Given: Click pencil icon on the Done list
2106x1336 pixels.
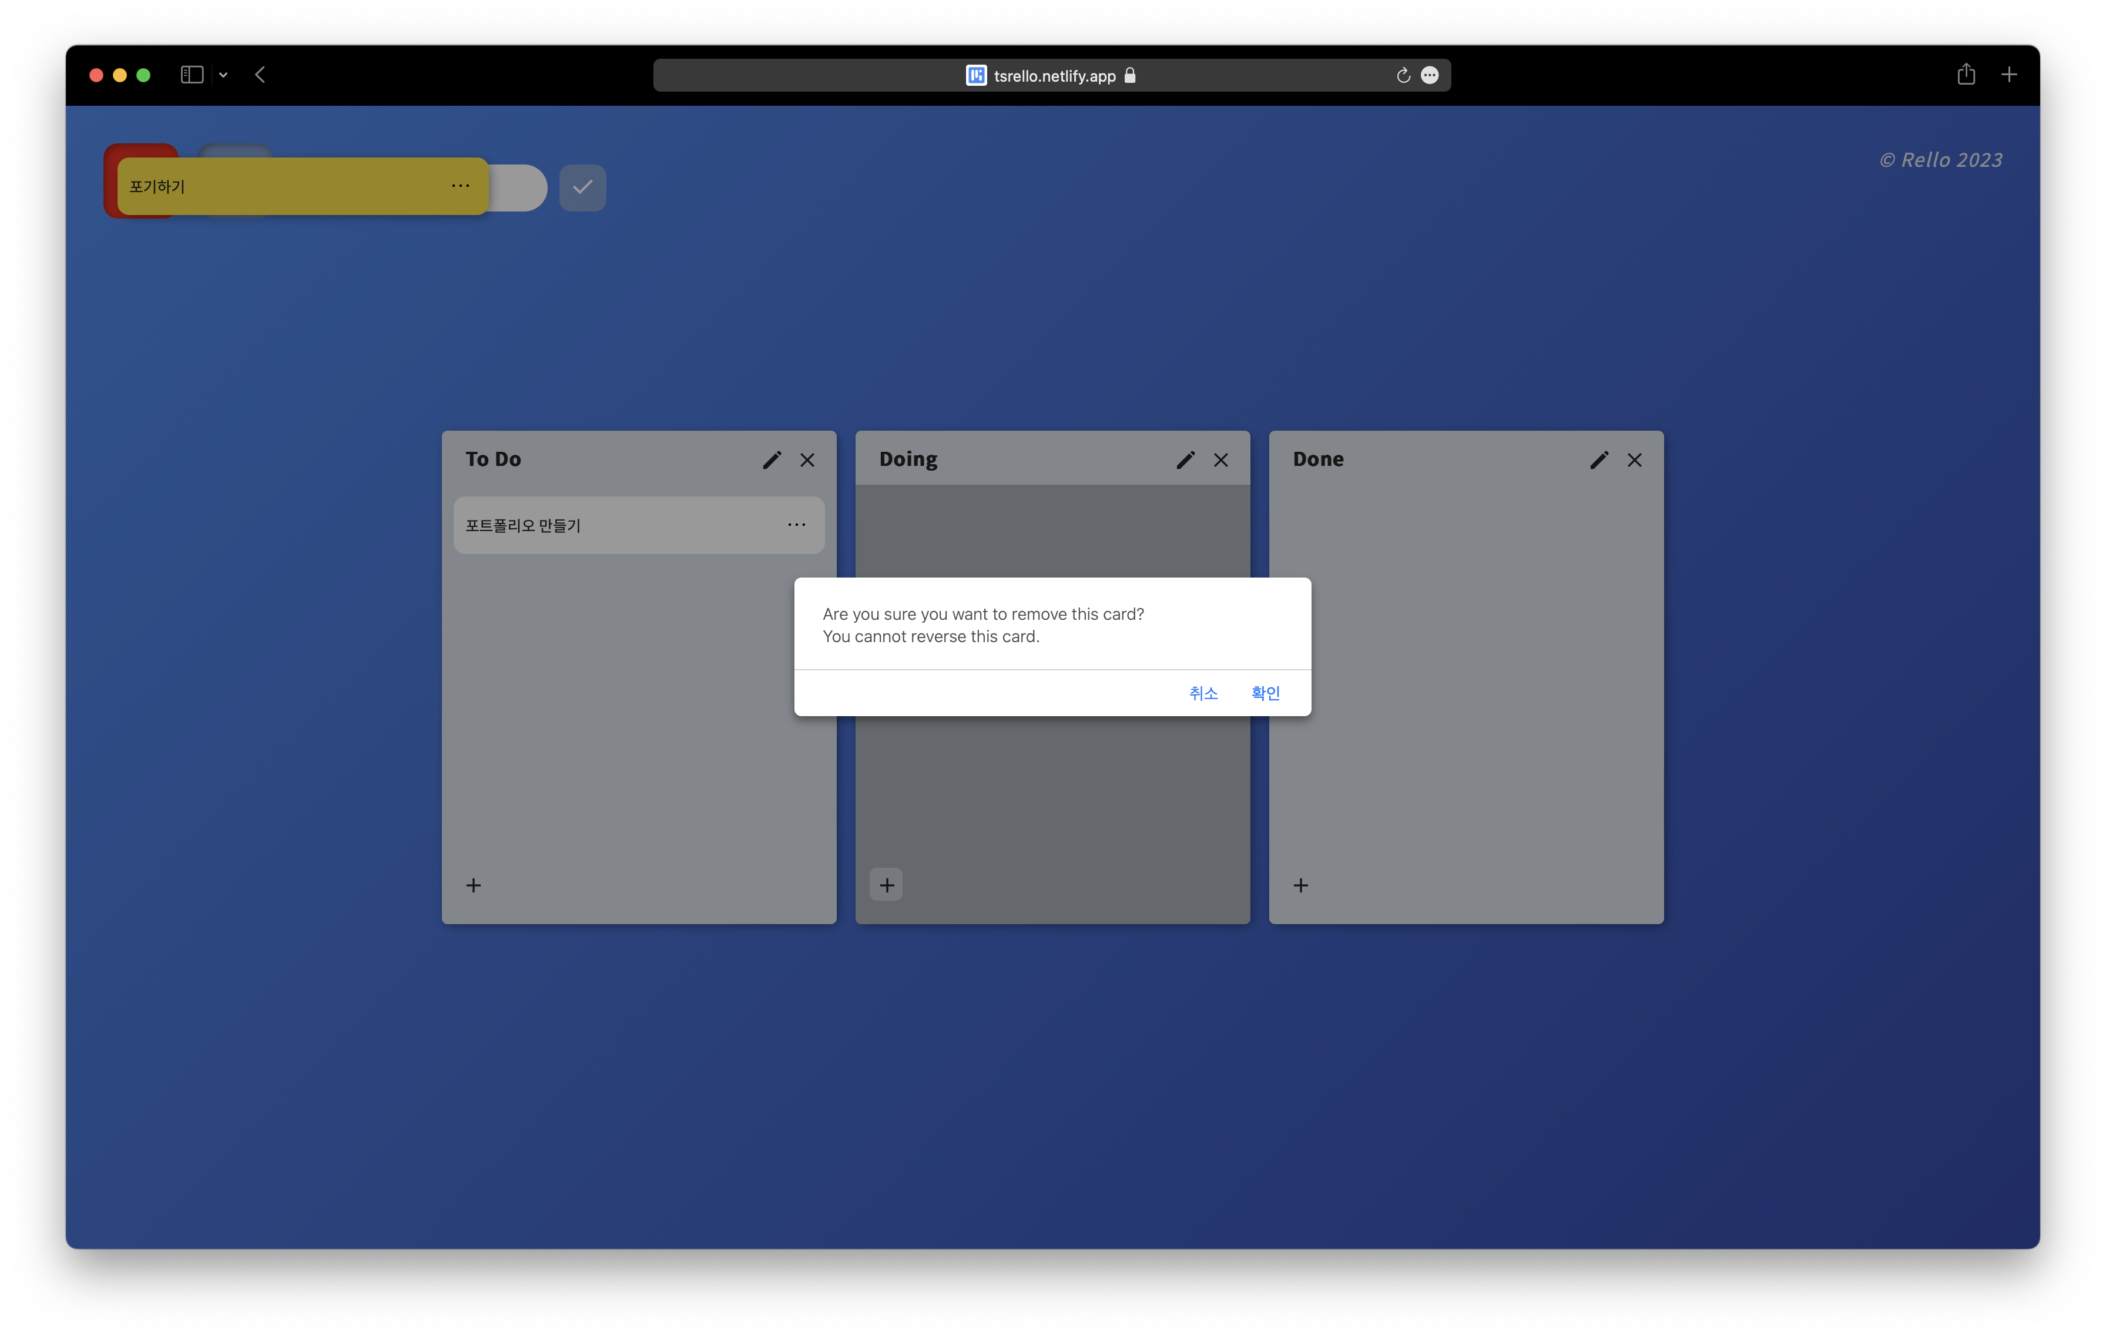Looking at the screenshot, I should pyautogui.click(x=1599, y=460).
